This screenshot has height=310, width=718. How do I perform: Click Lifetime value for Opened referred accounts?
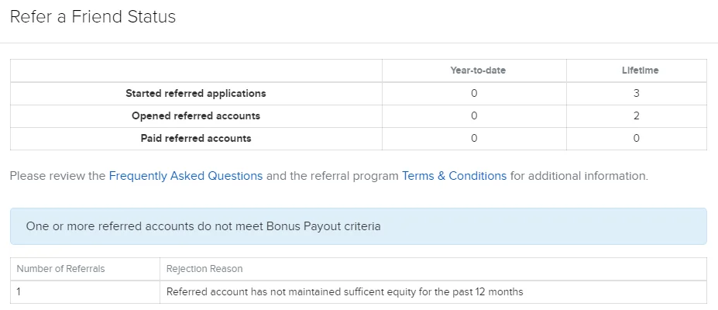[636, 116]
